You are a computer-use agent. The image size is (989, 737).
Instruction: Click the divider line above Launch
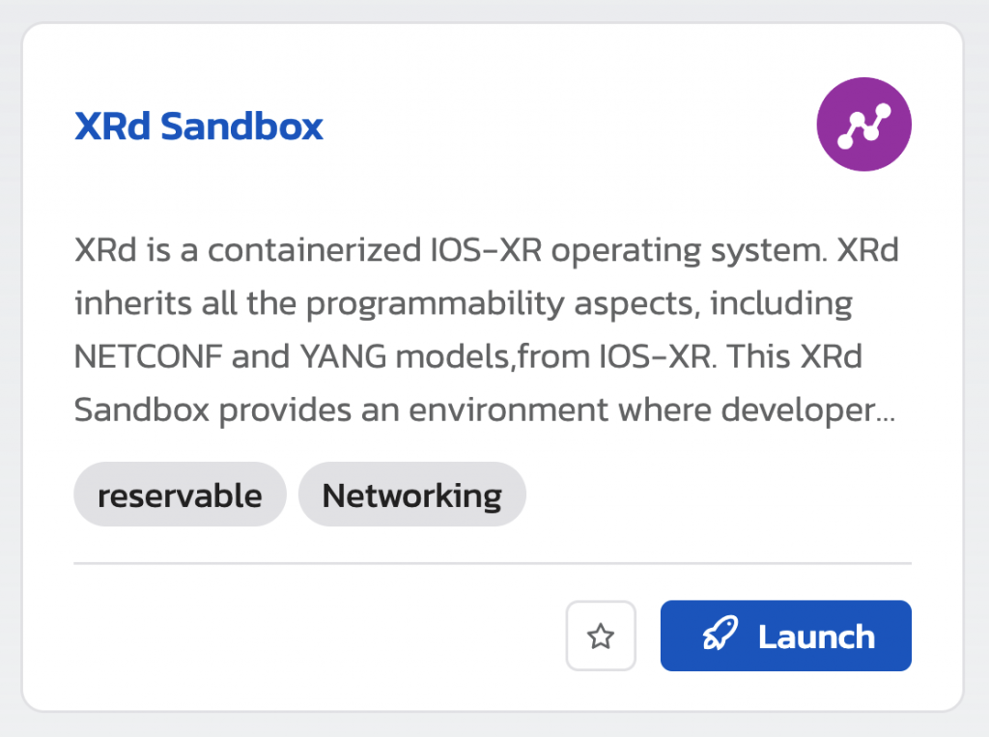pyautogui.click(x=493, y=562)
